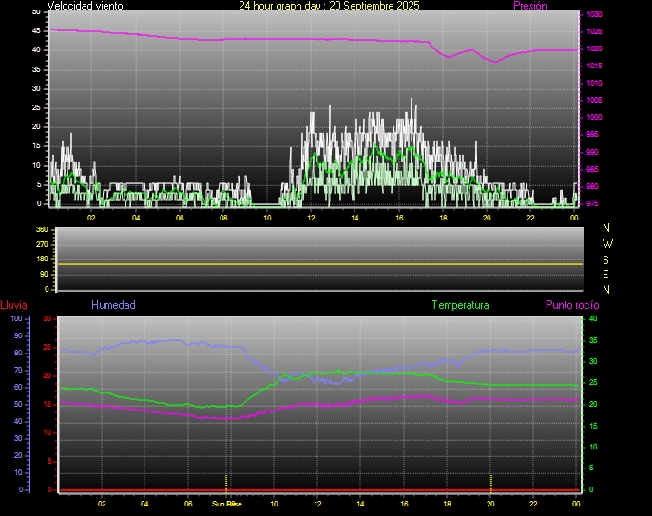
Task: Select the S compass letter
Action: [x=607, y=258]
